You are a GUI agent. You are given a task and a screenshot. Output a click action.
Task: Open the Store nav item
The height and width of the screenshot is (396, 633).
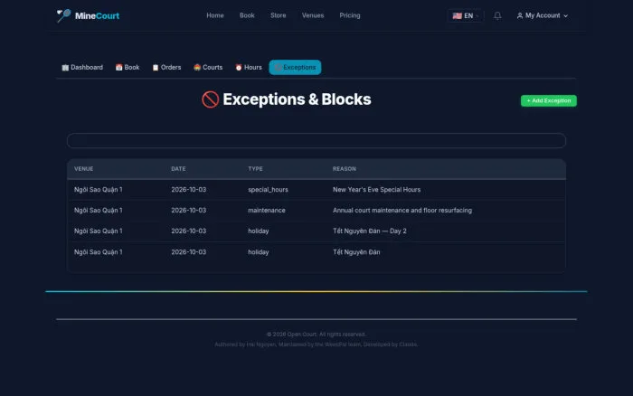click(279, 15)
